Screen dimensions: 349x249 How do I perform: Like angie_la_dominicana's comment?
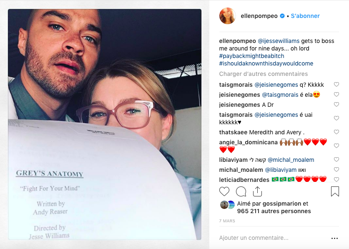pos(336,146)
